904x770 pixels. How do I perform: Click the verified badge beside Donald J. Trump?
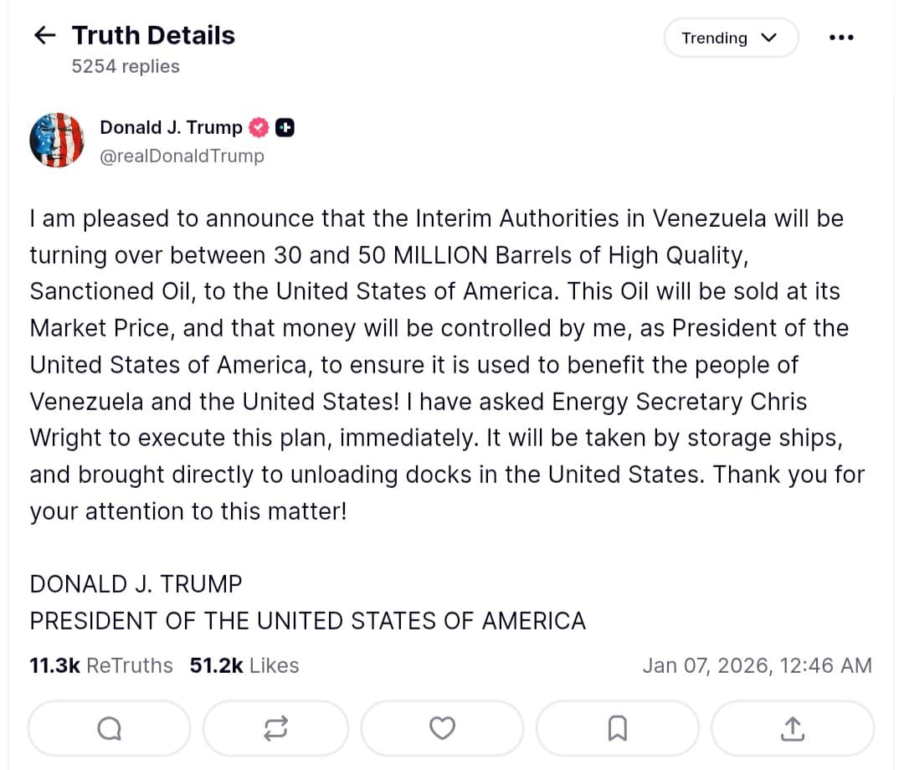click(x=259, y=127)
